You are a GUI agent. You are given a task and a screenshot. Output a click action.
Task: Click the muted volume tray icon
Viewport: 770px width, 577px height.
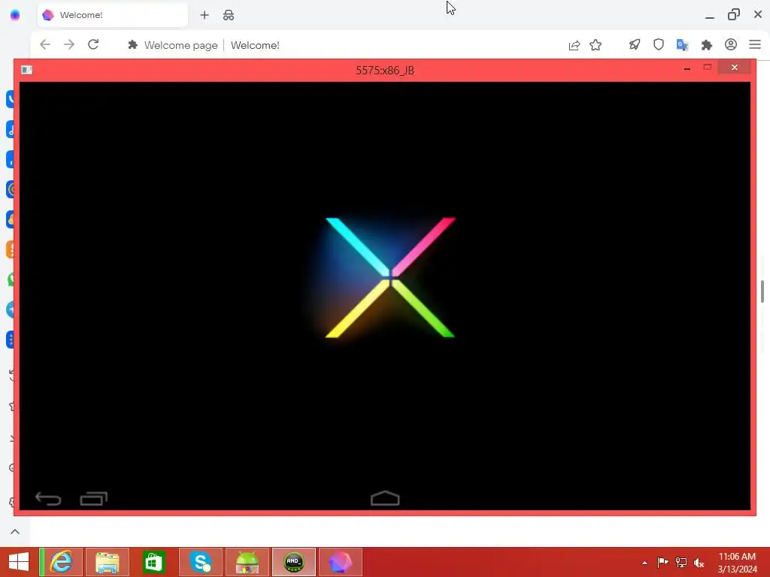(699, 563)
